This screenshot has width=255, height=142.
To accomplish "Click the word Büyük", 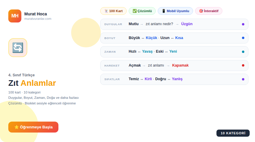I will point(134,38).
